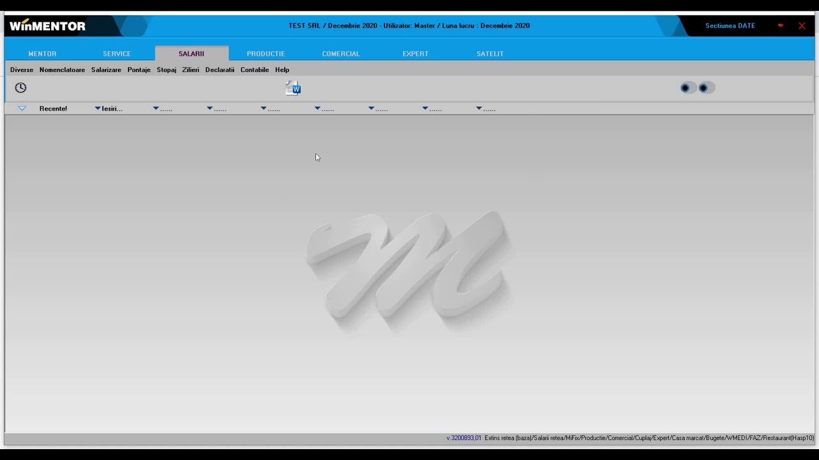Image resolution: width=819 pixels, height=460 pixels.
Task: Open the EXPERT module tab
Action: [x=415, y=54]
